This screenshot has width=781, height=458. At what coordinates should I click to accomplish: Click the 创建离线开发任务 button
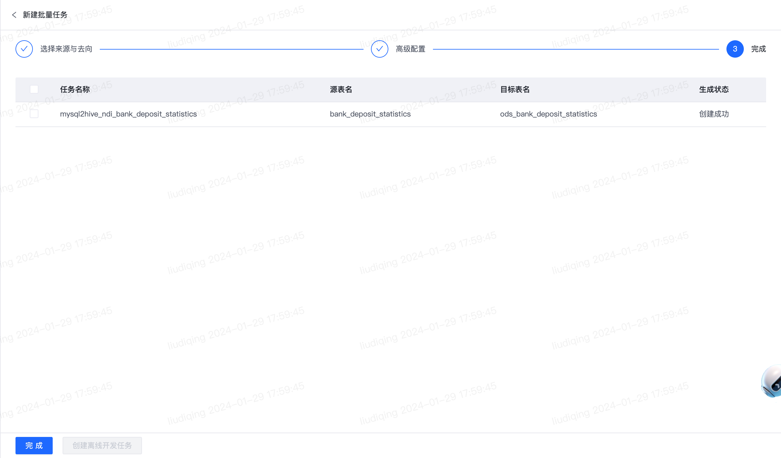tap(102, 446)
